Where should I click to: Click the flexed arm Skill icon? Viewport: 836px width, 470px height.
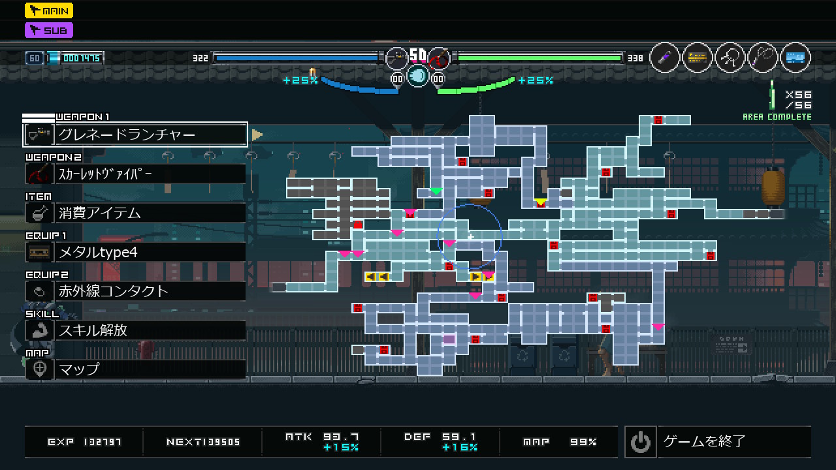click(39, 330)
